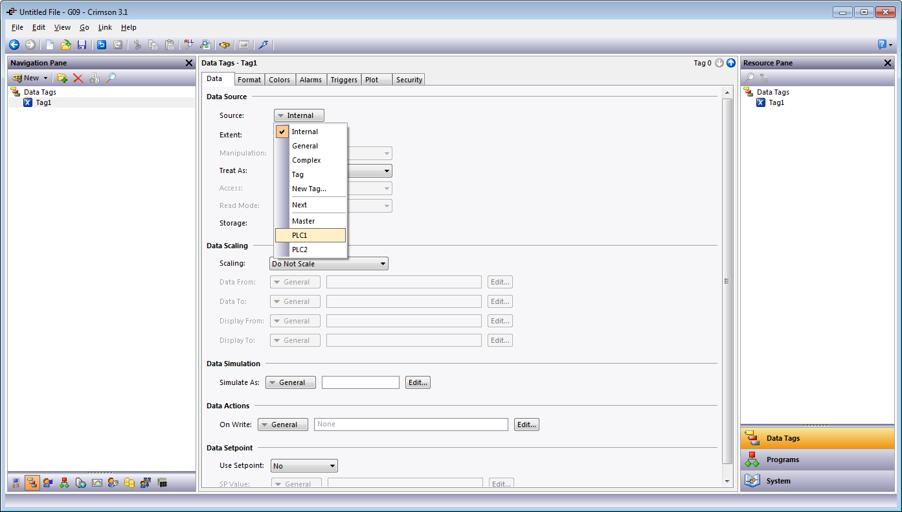Select Tag1 in the Navigation Pane tree
Image resolution: width=902 pixels, height=512 pixels.
click(x=43, y=102)
